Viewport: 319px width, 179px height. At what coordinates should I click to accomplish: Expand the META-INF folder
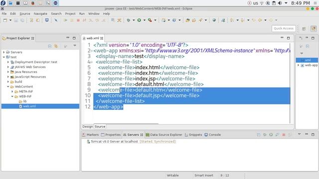click(x=12, y=91)
